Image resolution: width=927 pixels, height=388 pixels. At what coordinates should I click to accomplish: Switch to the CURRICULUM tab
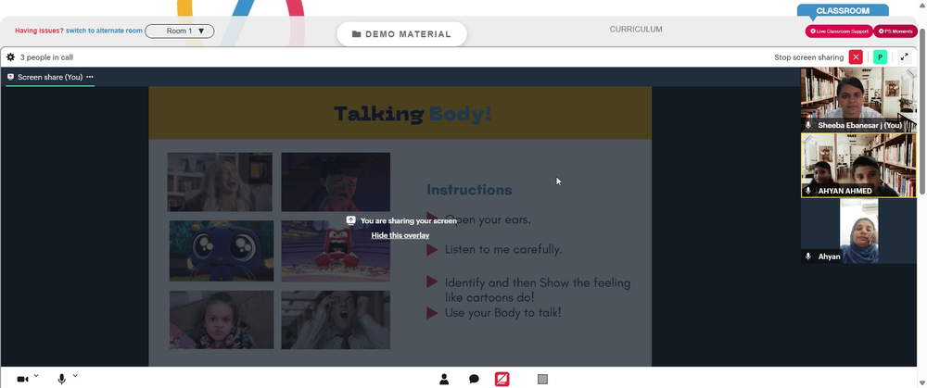(x=636, y=30)
